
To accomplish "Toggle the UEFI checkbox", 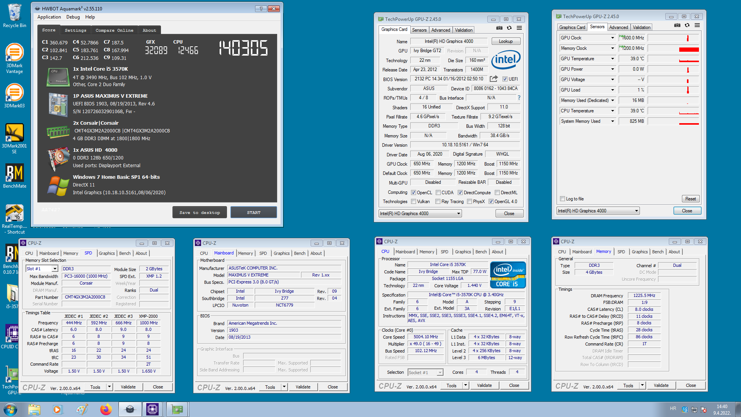I will [505, 79].
